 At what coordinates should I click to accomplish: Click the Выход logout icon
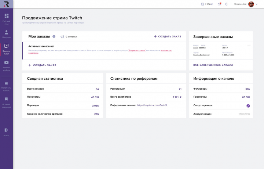pos(7,130)
